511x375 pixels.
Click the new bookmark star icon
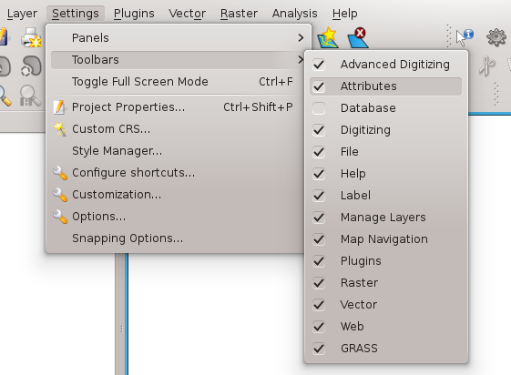328,37
